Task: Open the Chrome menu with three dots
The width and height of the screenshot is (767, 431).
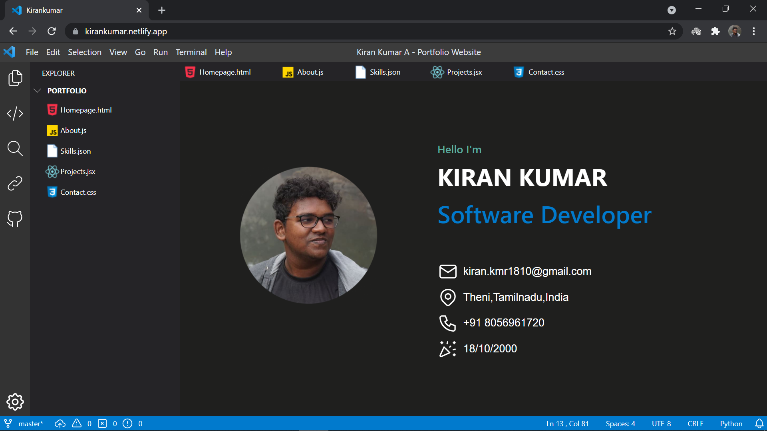Action: [x=754, y=31]
